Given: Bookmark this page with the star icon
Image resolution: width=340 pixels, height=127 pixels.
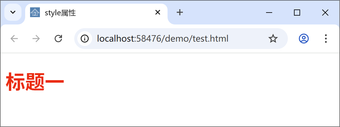Looking at the screenshot, I should [x=273, y=39].
